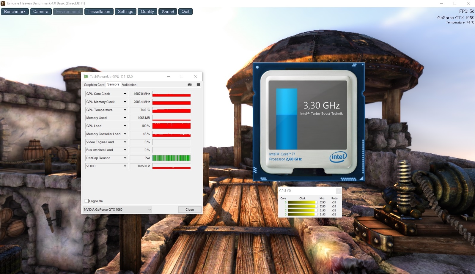Viewport: 475px width, 274px height.
Task: Expand the Bus Interface Load dropdown
Action: pyautogui.click(x=125, y=150)
